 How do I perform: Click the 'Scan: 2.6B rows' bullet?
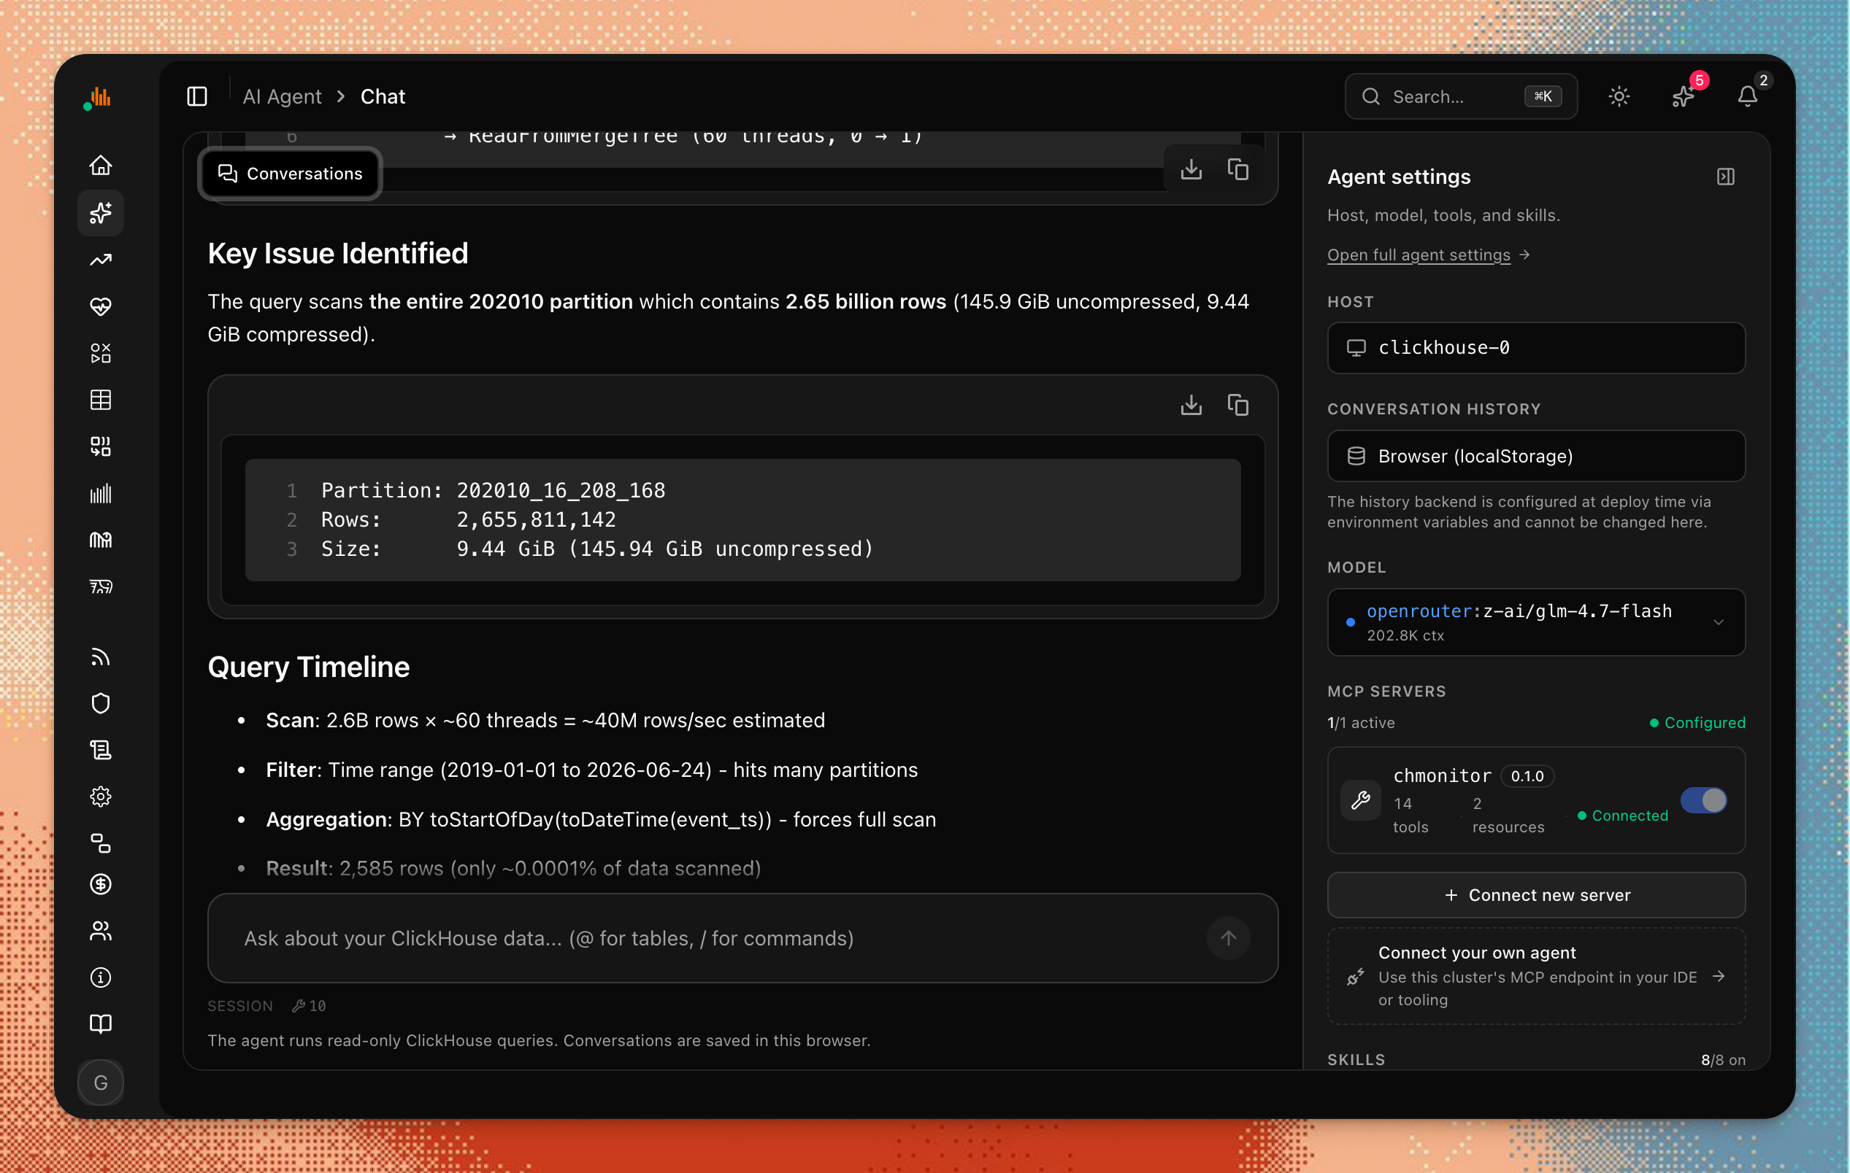coord(545,720)
